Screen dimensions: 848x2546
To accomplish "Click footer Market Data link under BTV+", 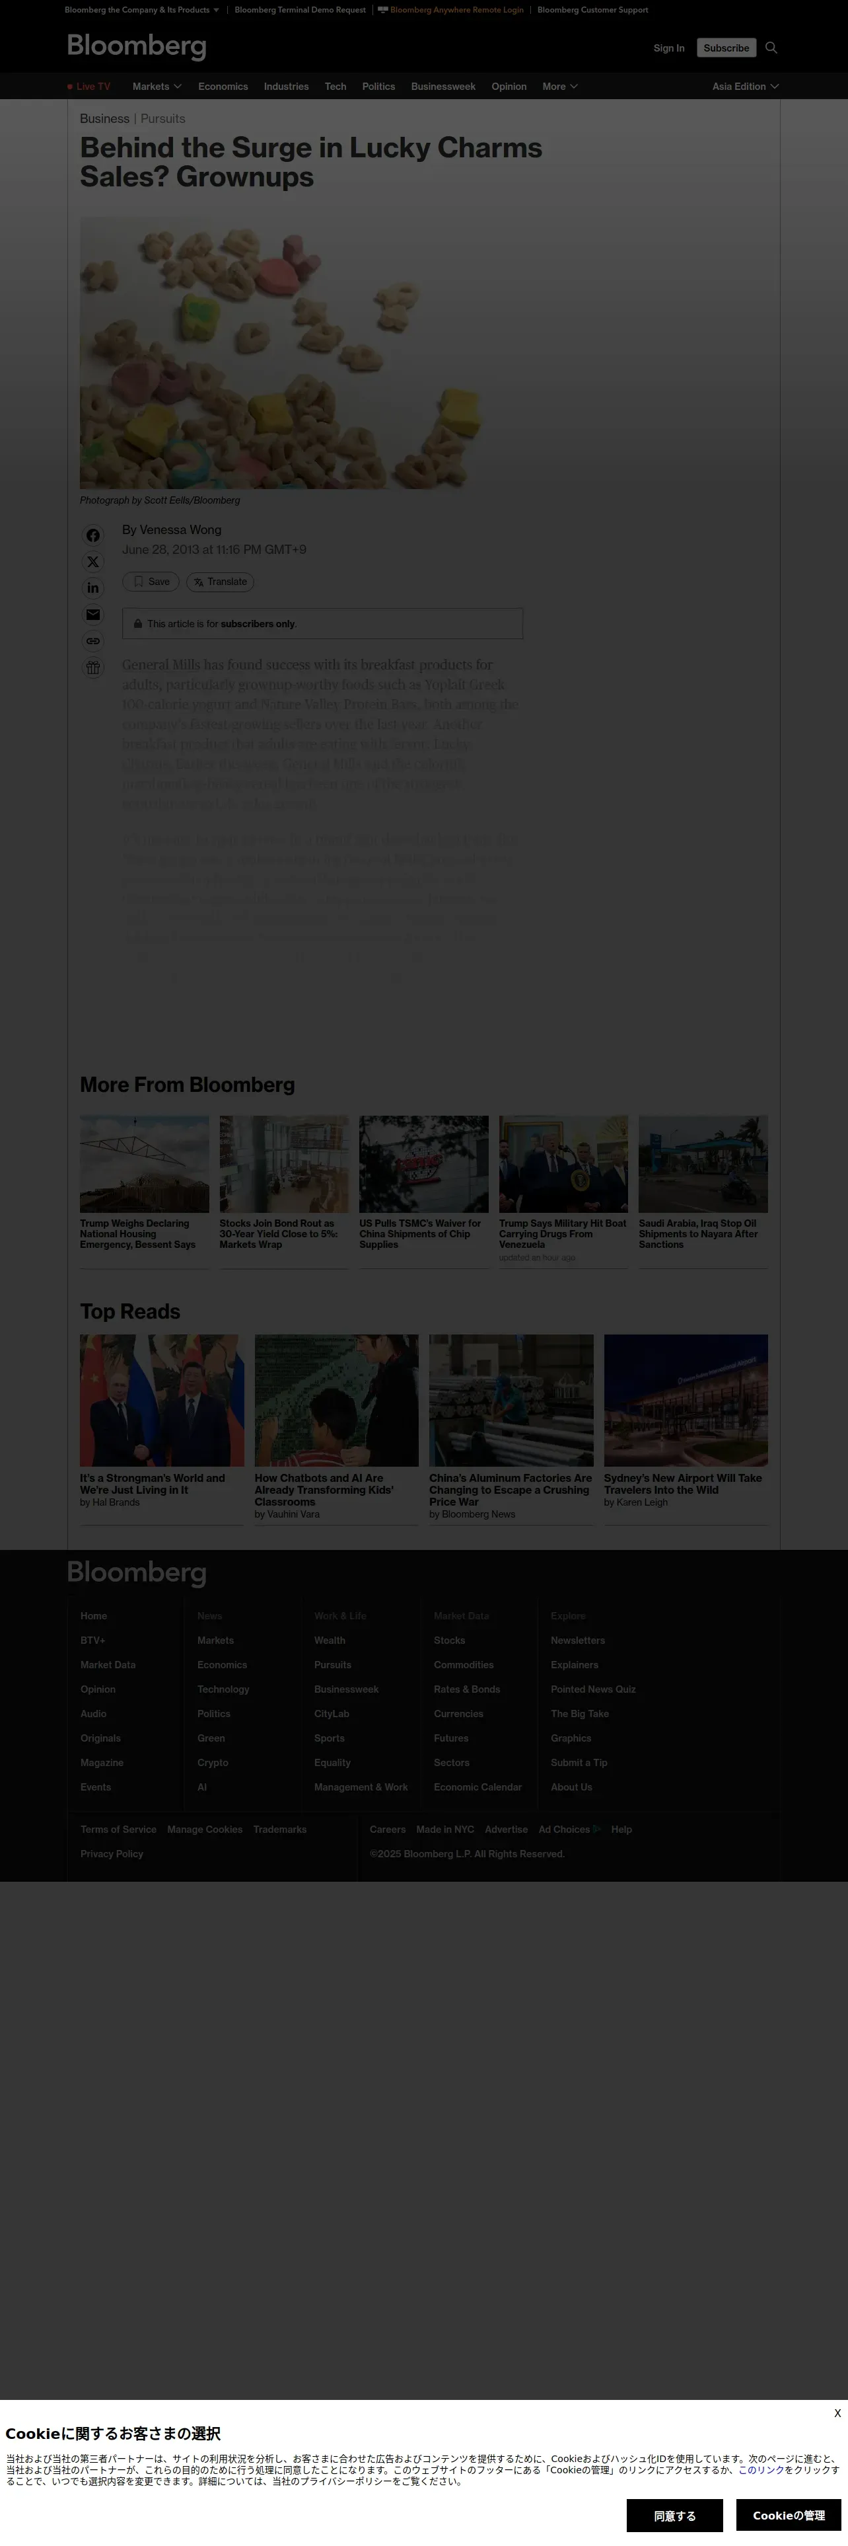I will pos(108,1666).
